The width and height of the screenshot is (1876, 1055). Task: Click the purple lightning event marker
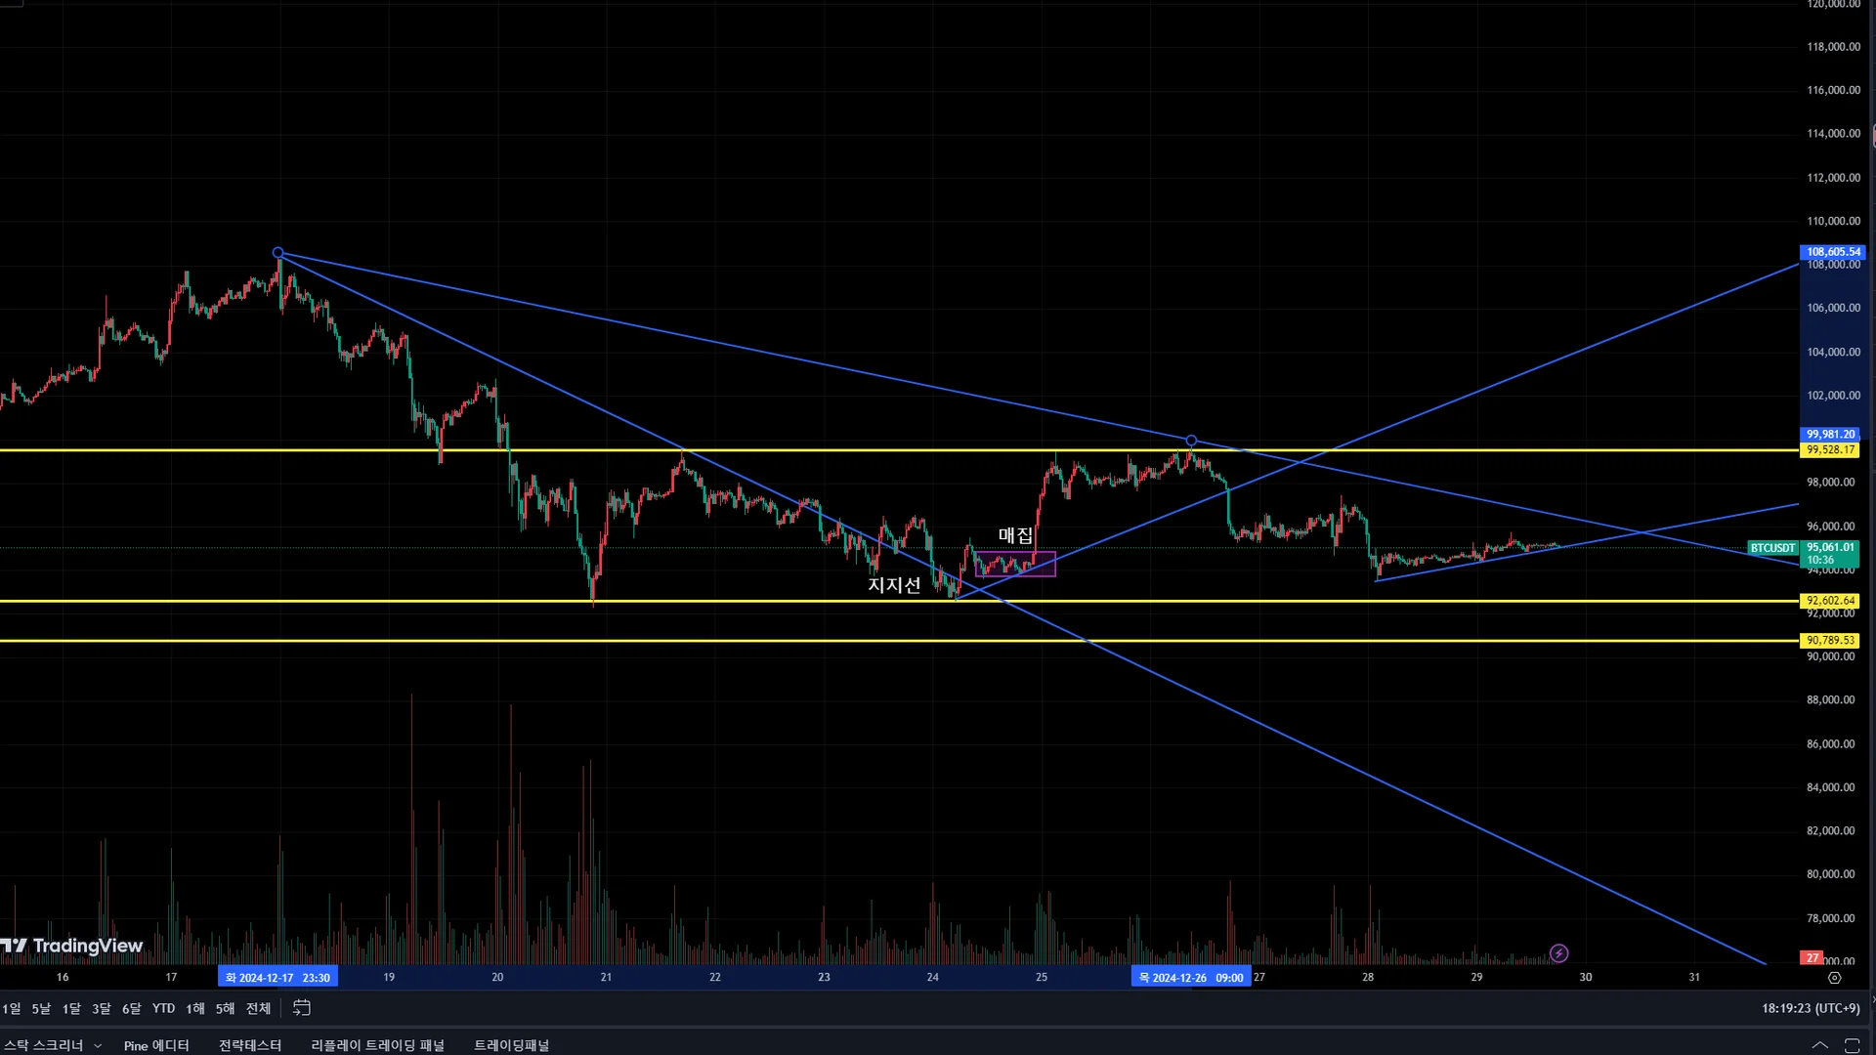tap(1558, 953)
